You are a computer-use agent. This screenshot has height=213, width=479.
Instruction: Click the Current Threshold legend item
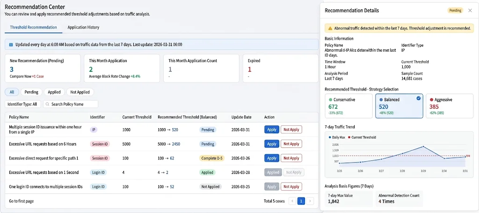[362, 137]
